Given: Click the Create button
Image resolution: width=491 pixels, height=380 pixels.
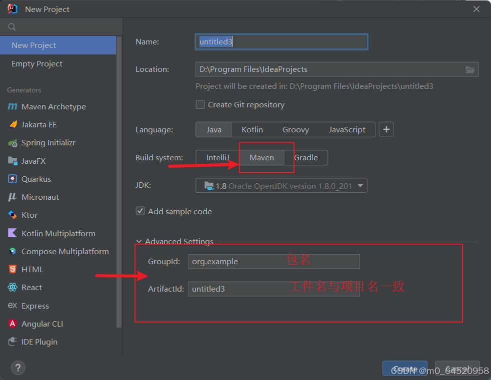Looking at the screenshot, I should coord(405,369).
